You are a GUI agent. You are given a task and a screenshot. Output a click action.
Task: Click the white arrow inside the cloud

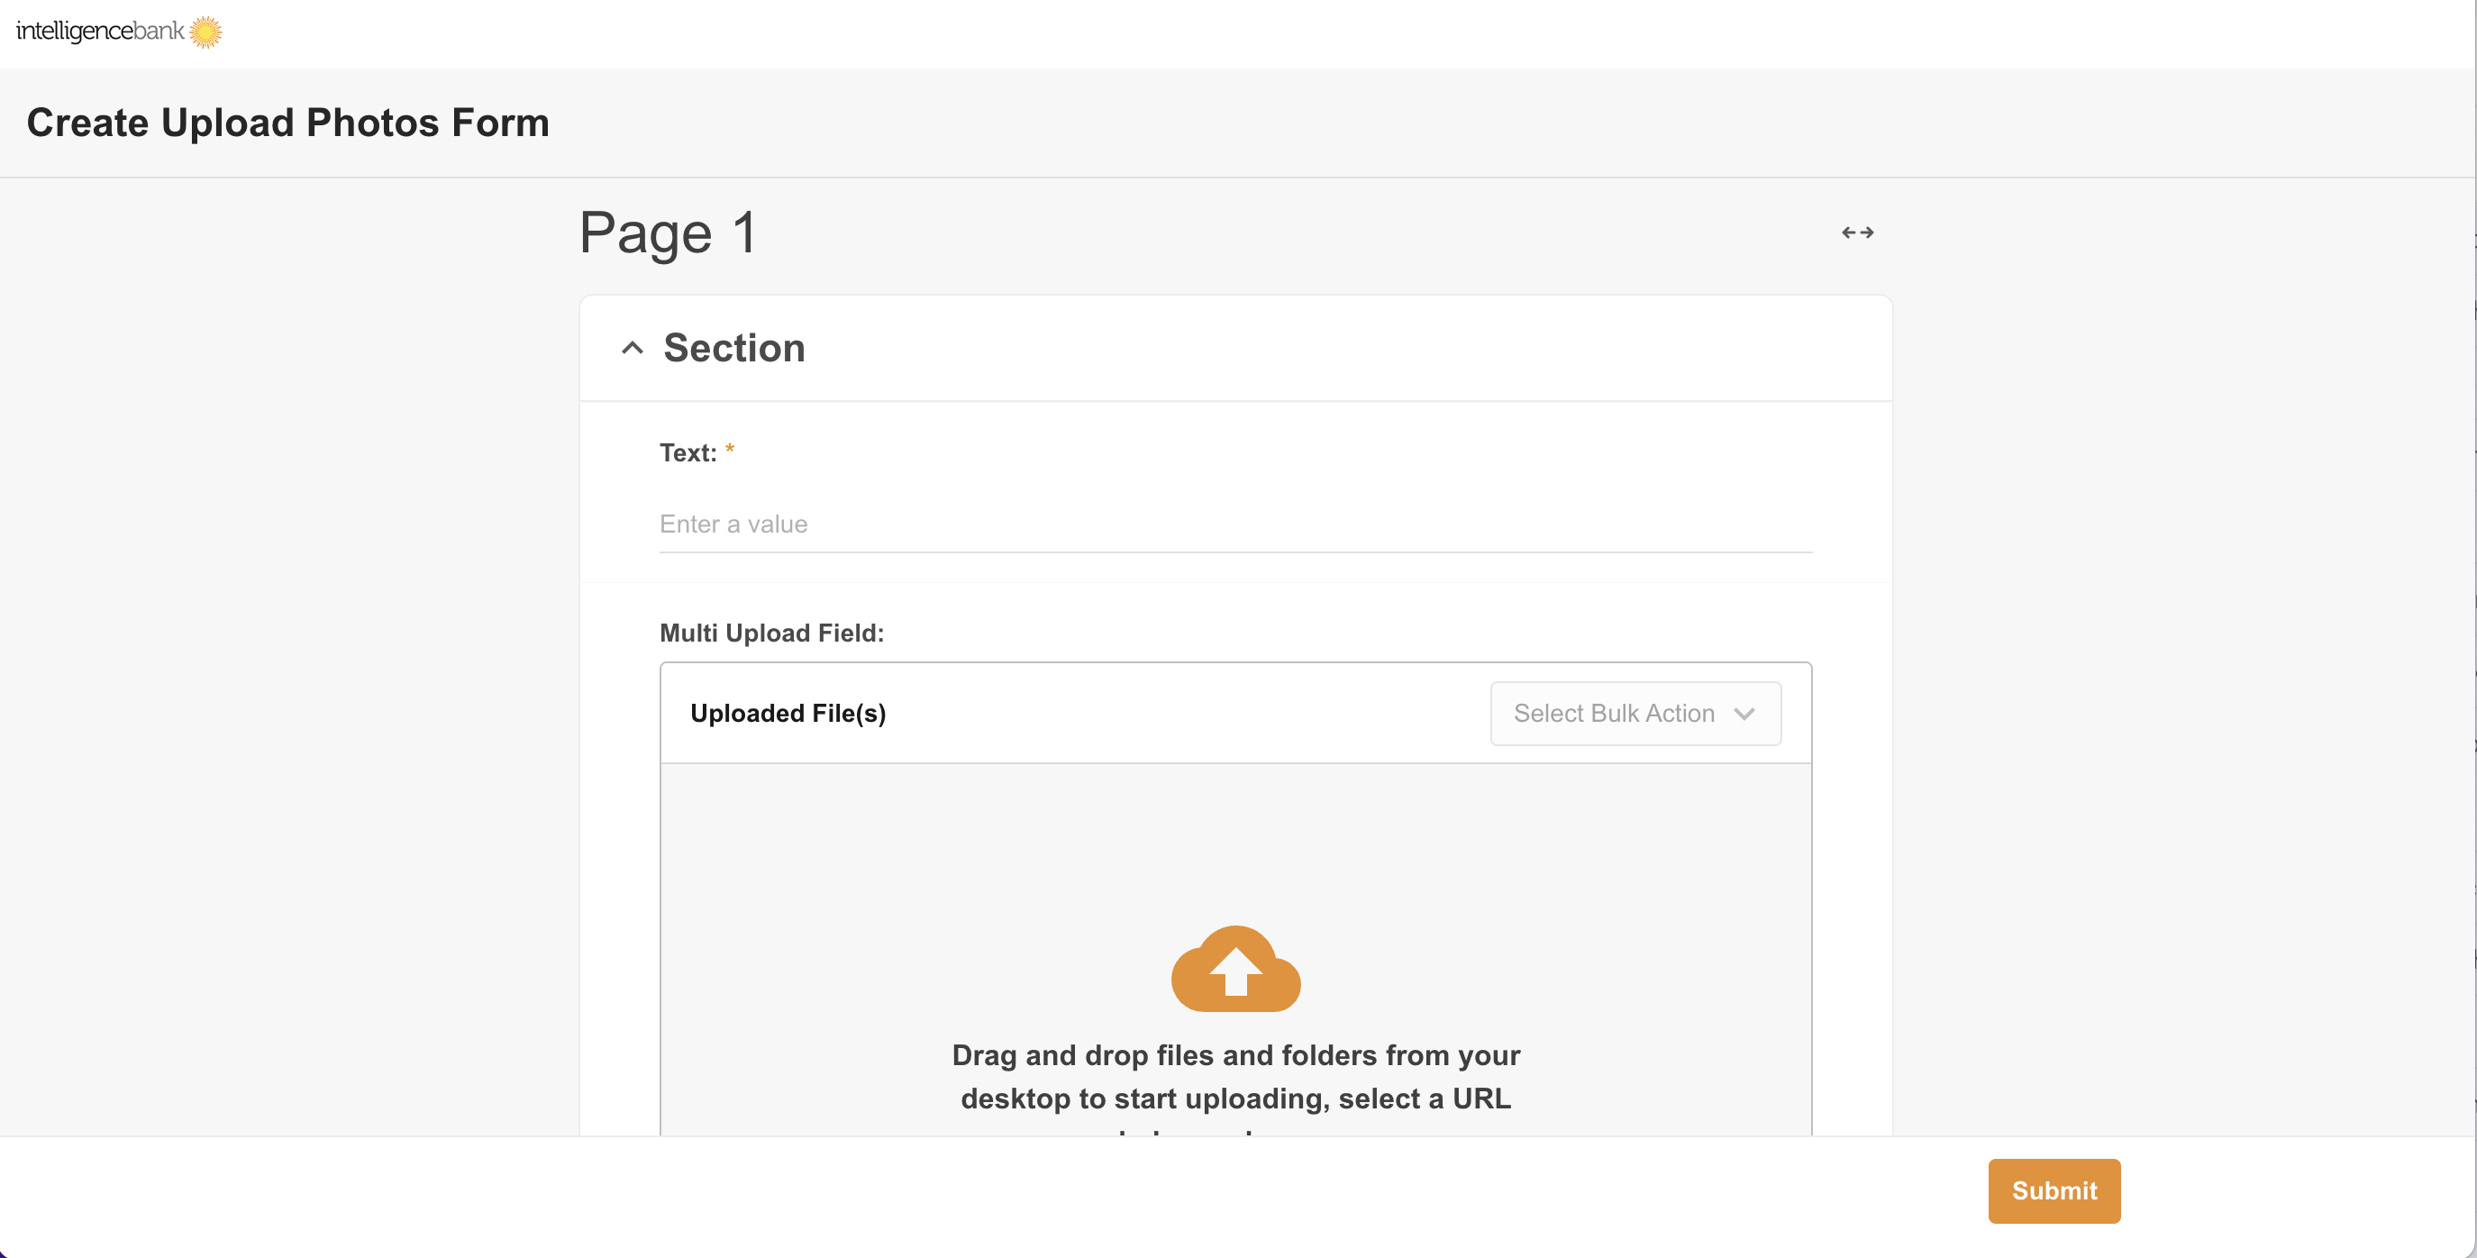click(1235, 971)
